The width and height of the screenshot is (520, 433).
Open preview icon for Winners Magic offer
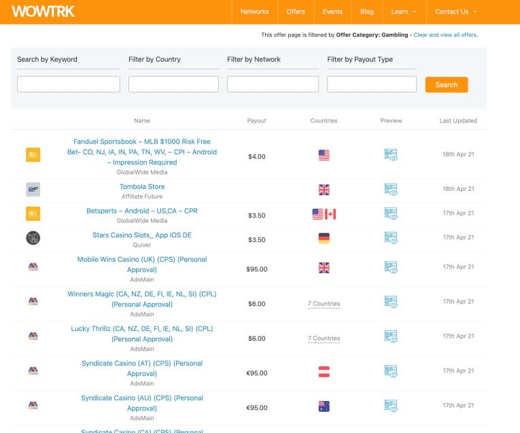coord(391,302)
